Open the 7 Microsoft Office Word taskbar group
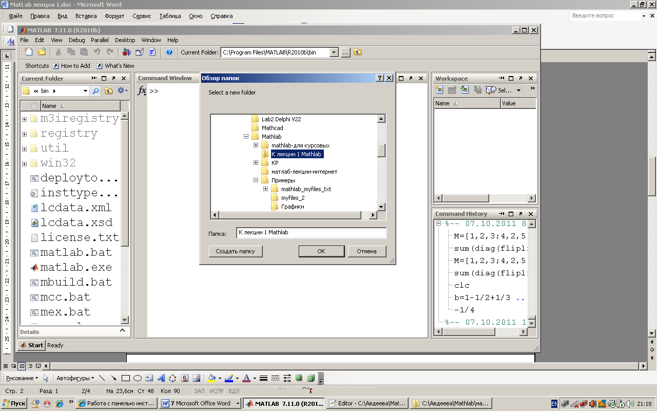Image resolution: width=657 pixels, height=411 pixels. click(x=200, y=403)
